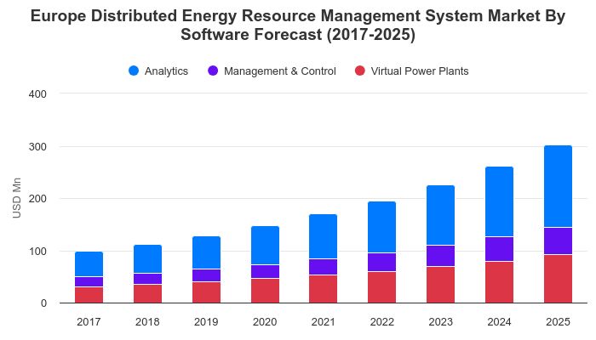This screenshot has height=340, width=596.
Task: Click the blue Analytics legend dot
Action: click(x=134, y=71)
